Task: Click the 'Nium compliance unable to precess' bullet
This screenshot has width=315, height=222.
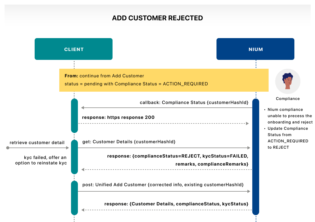Action: [x=288, y=116]
